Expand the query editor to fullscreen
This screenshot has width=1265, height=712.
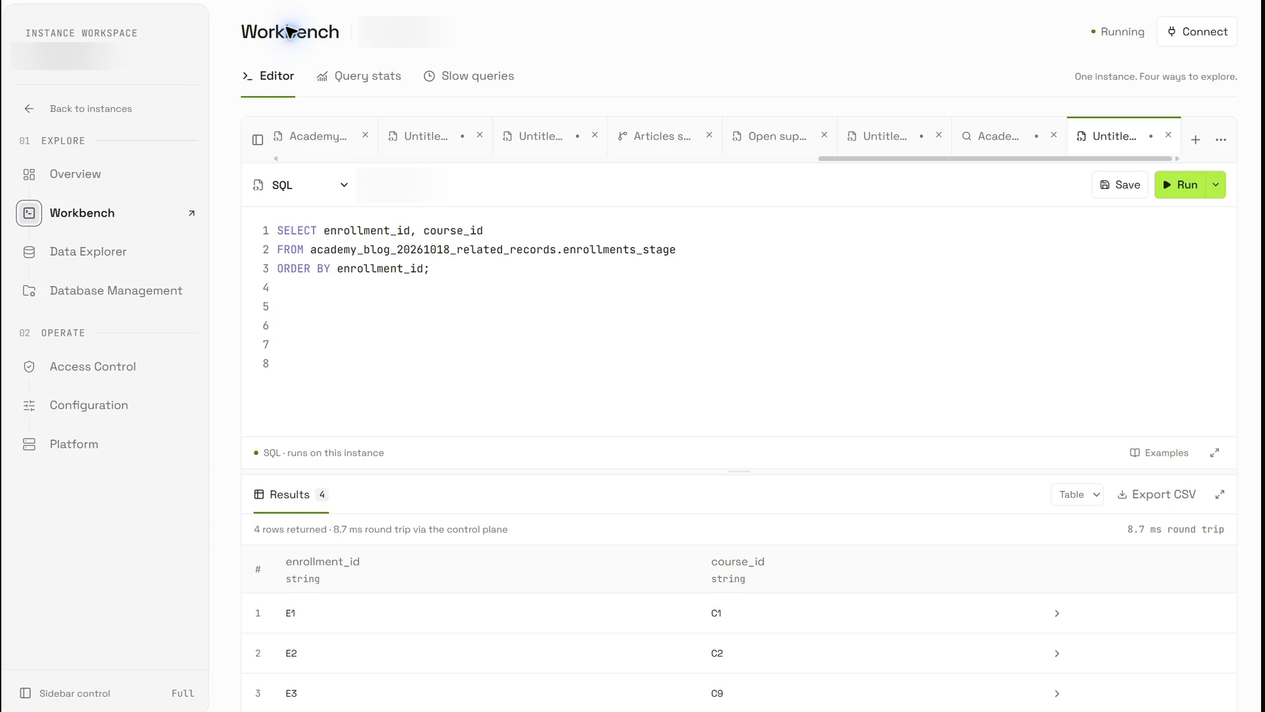pyautogui.click(x=1214, y=453)
